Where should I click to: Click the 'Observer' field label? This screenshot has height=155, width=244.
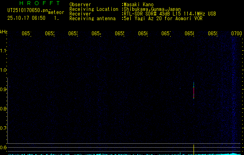(x=80, y=5)
